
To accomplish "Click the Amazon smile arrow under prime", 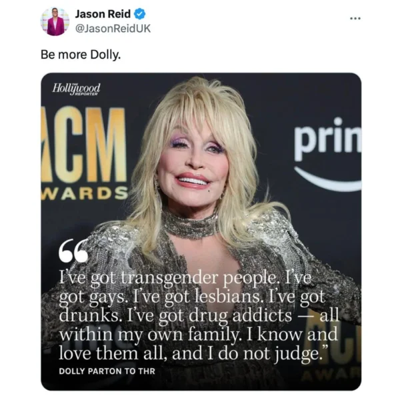I will [327, 179].
